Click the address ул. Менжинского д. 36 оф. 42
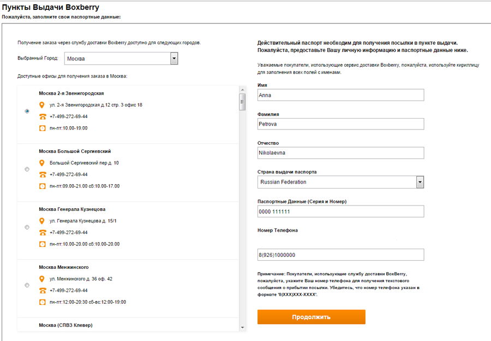The width and height of the screenshot is (491, 341). pyautogui.click(x=81, y=279)
